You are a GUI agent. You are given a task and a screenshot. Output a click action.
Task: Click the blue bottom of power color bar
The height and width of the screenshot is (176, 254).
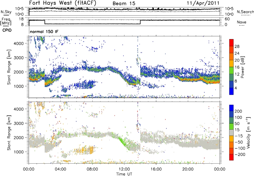coord(231,91)
